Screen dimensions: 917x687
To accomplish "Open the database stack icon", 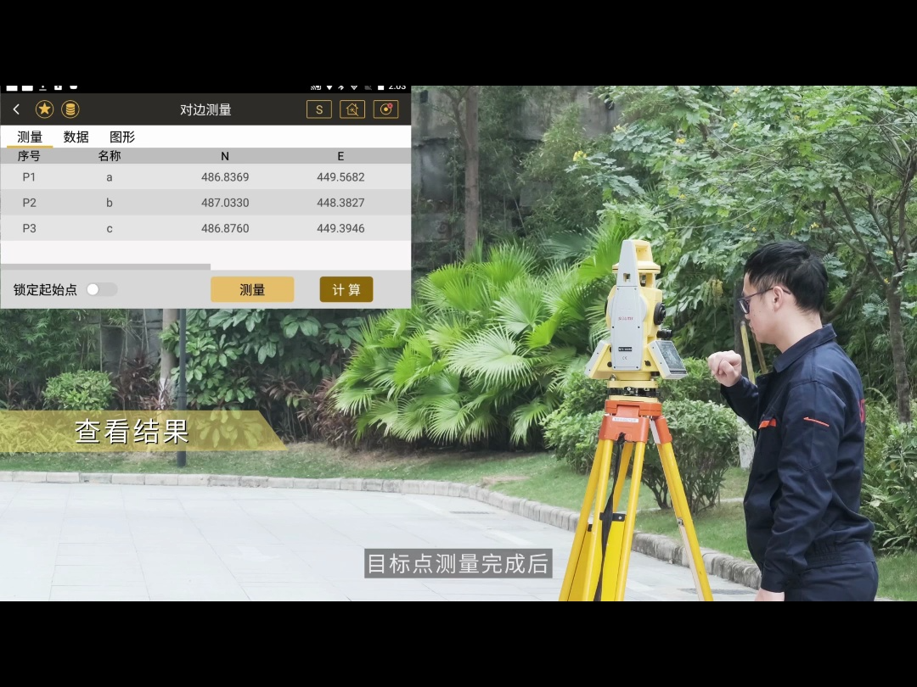I will coord(70,109).
